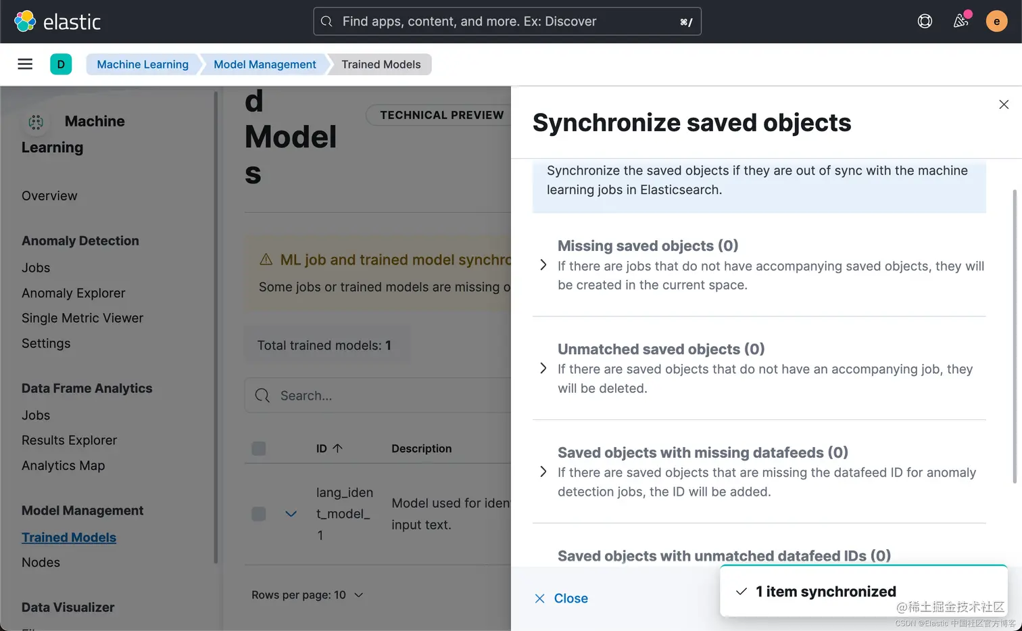This screenshot has height=631, width=1022.
Task: Click the Elastic logo icon
Action: click(x=25, y=22)
